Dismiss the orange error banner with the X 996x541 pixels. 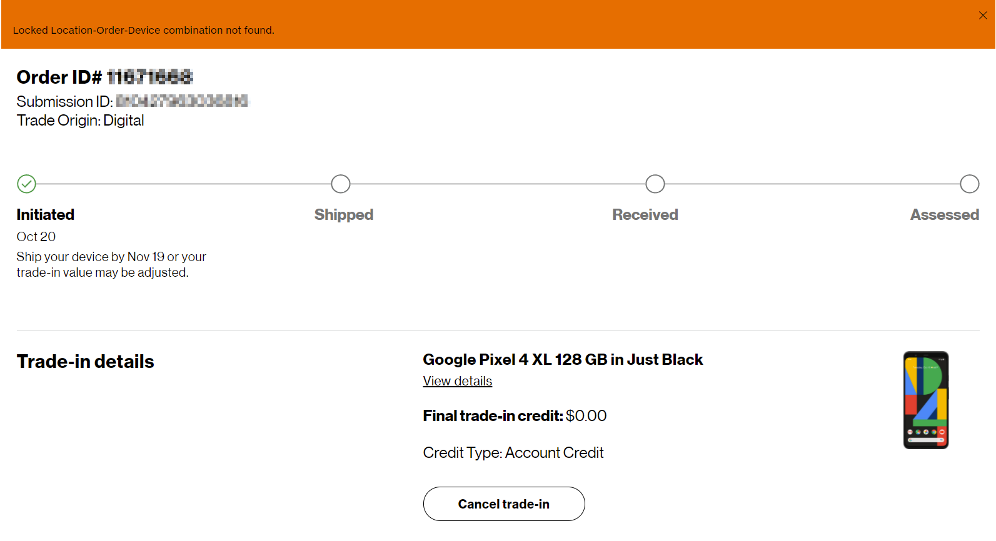tap(983, 16)
